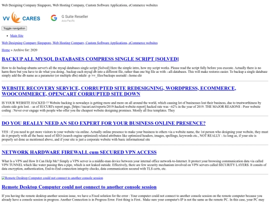Open the Main Site link
The height and width of the screenshot is (202, 270).
[x=16, y=36]
